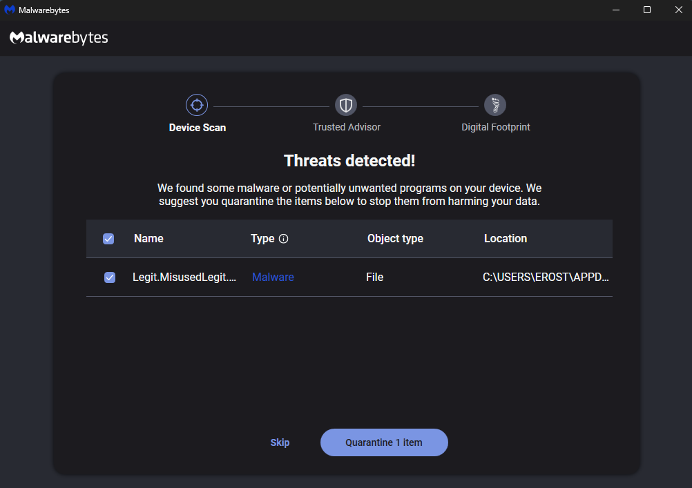Click the Type column info icon

[284, 239]
